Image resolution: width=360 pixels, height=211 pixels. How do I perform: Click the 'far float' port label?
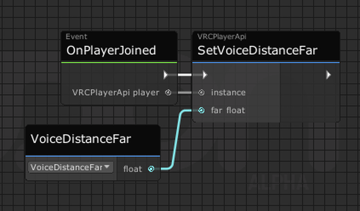(228, 110)
